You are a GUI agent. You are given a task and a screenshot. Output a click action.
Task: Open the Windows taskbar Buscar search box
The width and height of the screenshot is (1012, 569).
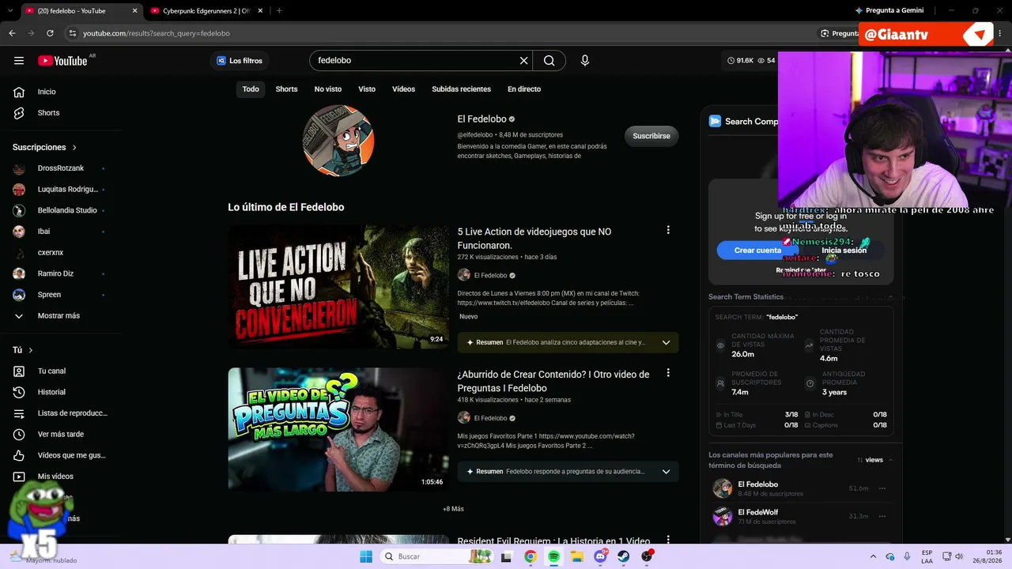click(435, 556)
